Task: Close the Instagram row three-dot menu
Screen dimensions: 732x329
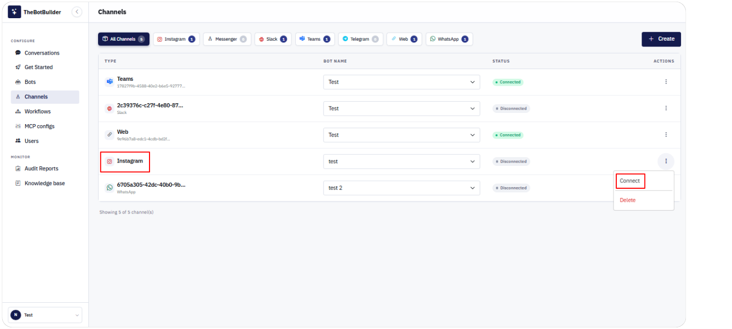Action: tap(666, 161)
